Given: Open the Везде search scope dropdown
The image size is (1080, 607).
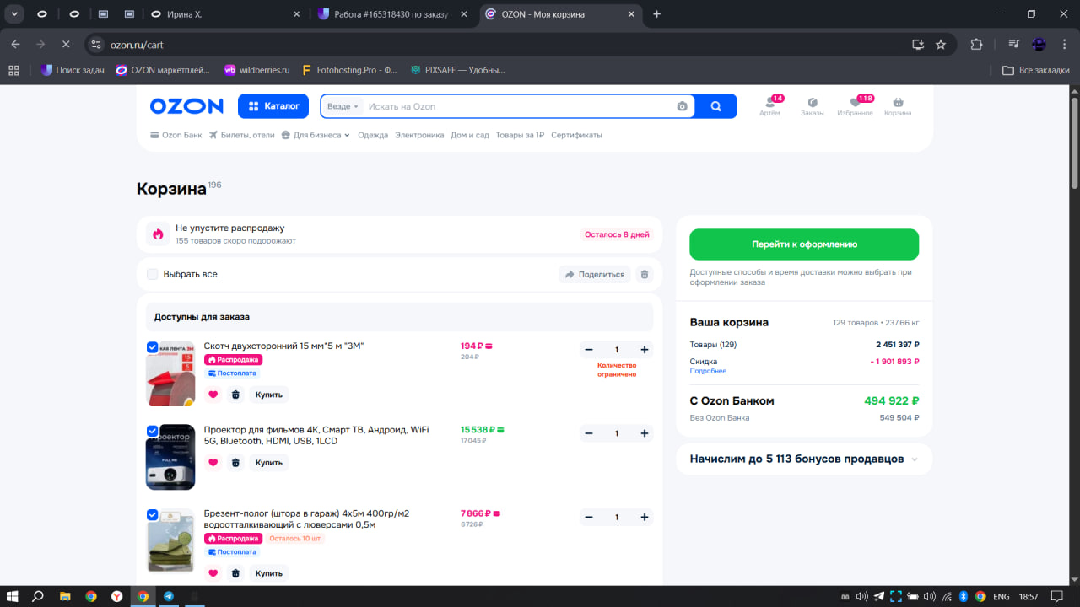Looking at the screenshot, I should [x=343, y=106].
